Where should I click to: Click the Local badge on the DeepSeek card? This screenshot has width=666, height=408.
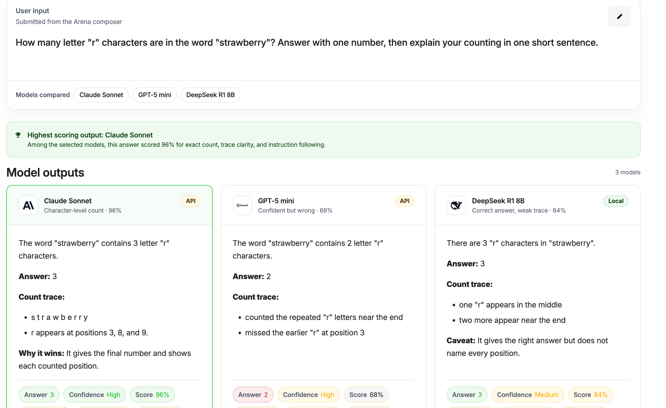tap(616, 201)
